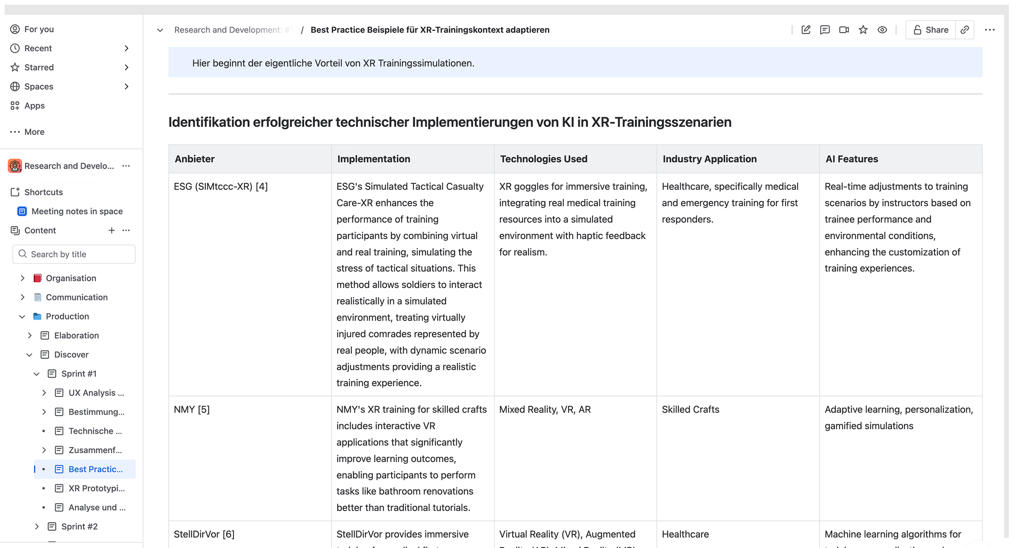Open the Communication page
This screenshot has width=1019, height=548.
(77, 297)
